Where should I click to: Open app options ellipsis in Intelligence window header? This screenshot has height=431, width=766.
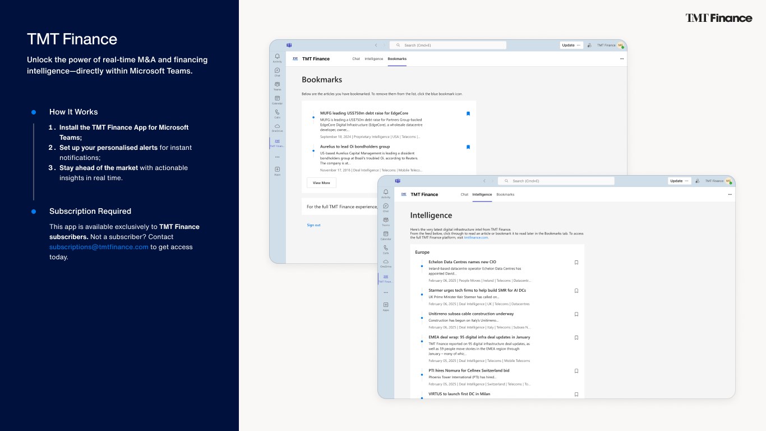[730, 195]
